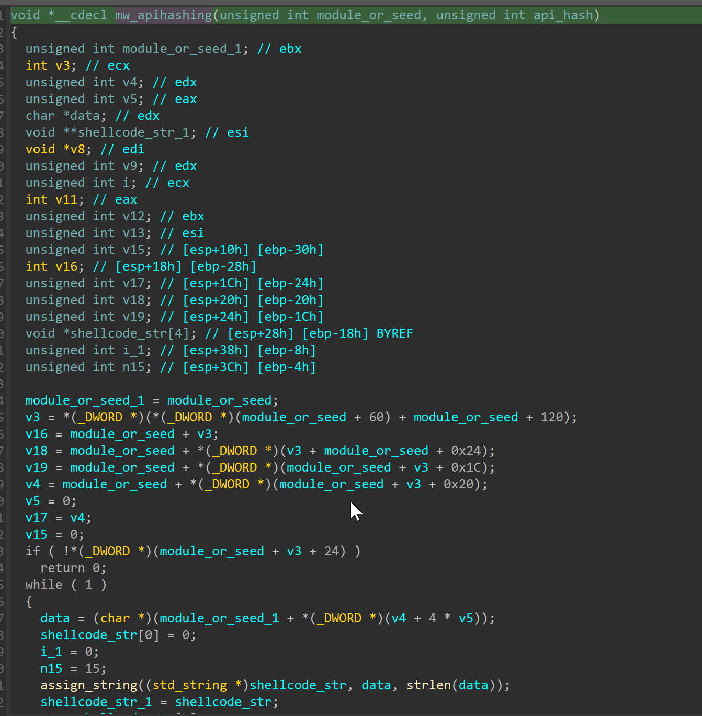The image size is (702, 716).
Task: Click v8 in 'void *v8' declaration
Action: pos(77,149)
